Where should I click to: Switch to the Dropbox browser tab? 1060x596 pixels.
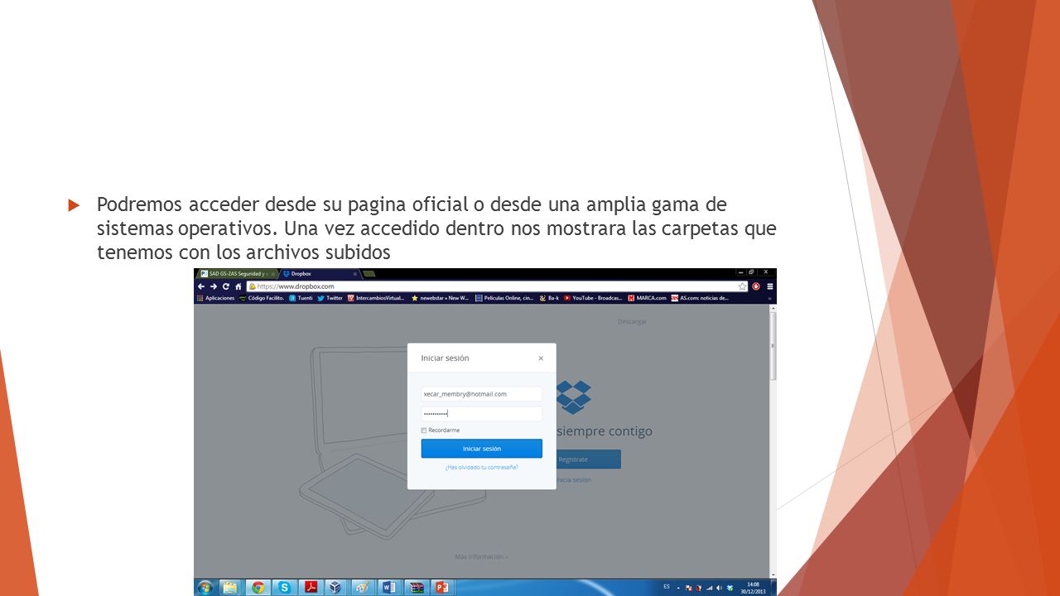[319, 273]
